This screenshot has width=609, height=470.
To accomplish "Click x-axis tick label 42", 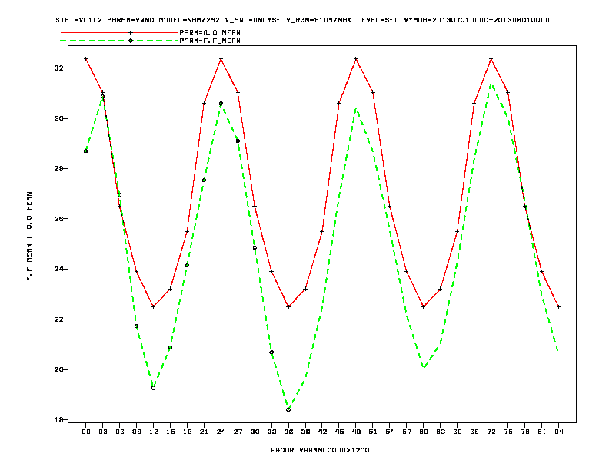I will (x=322, y=432).
